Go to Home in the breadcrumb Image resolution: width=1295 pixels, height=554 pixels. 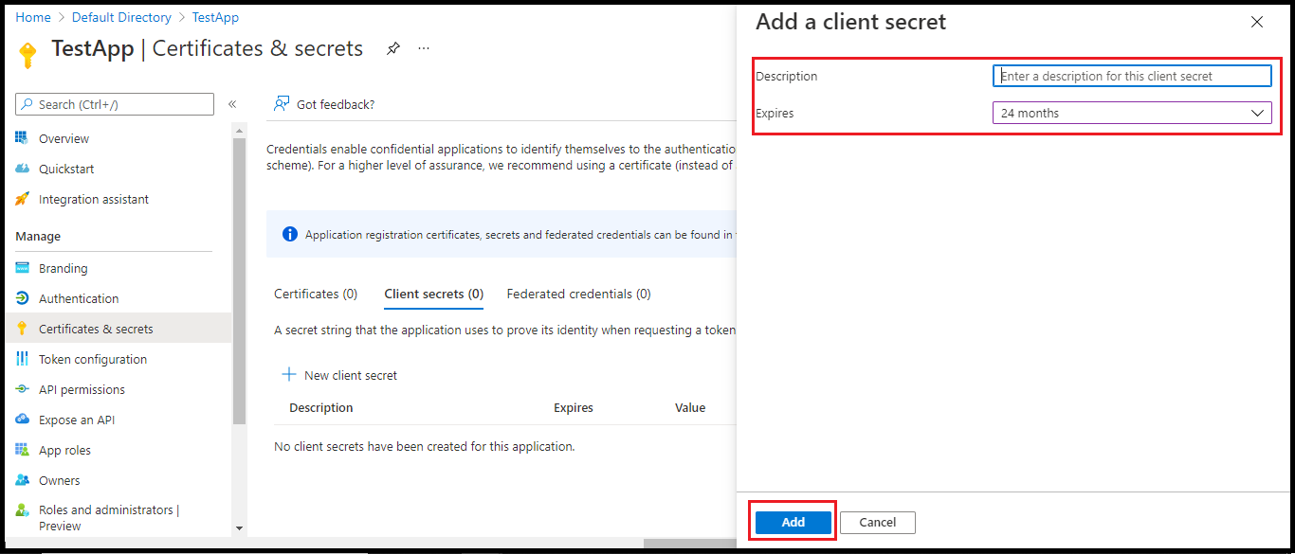(33, 17)
